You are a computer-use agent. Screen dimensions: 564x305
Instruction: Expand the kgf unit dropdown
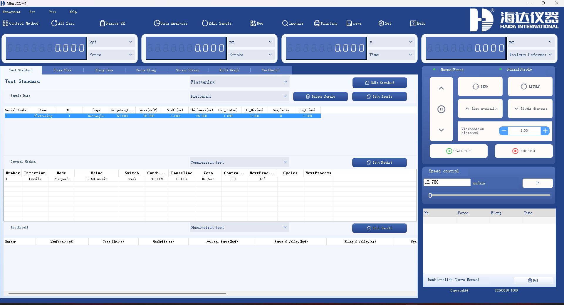click(x=111, y=42)
